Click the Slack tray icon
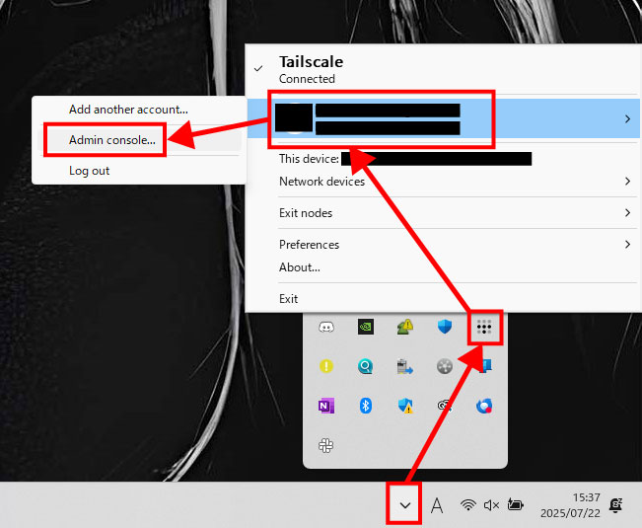The image size is (642, 528). pyautogui.click(x=325, y=445)
